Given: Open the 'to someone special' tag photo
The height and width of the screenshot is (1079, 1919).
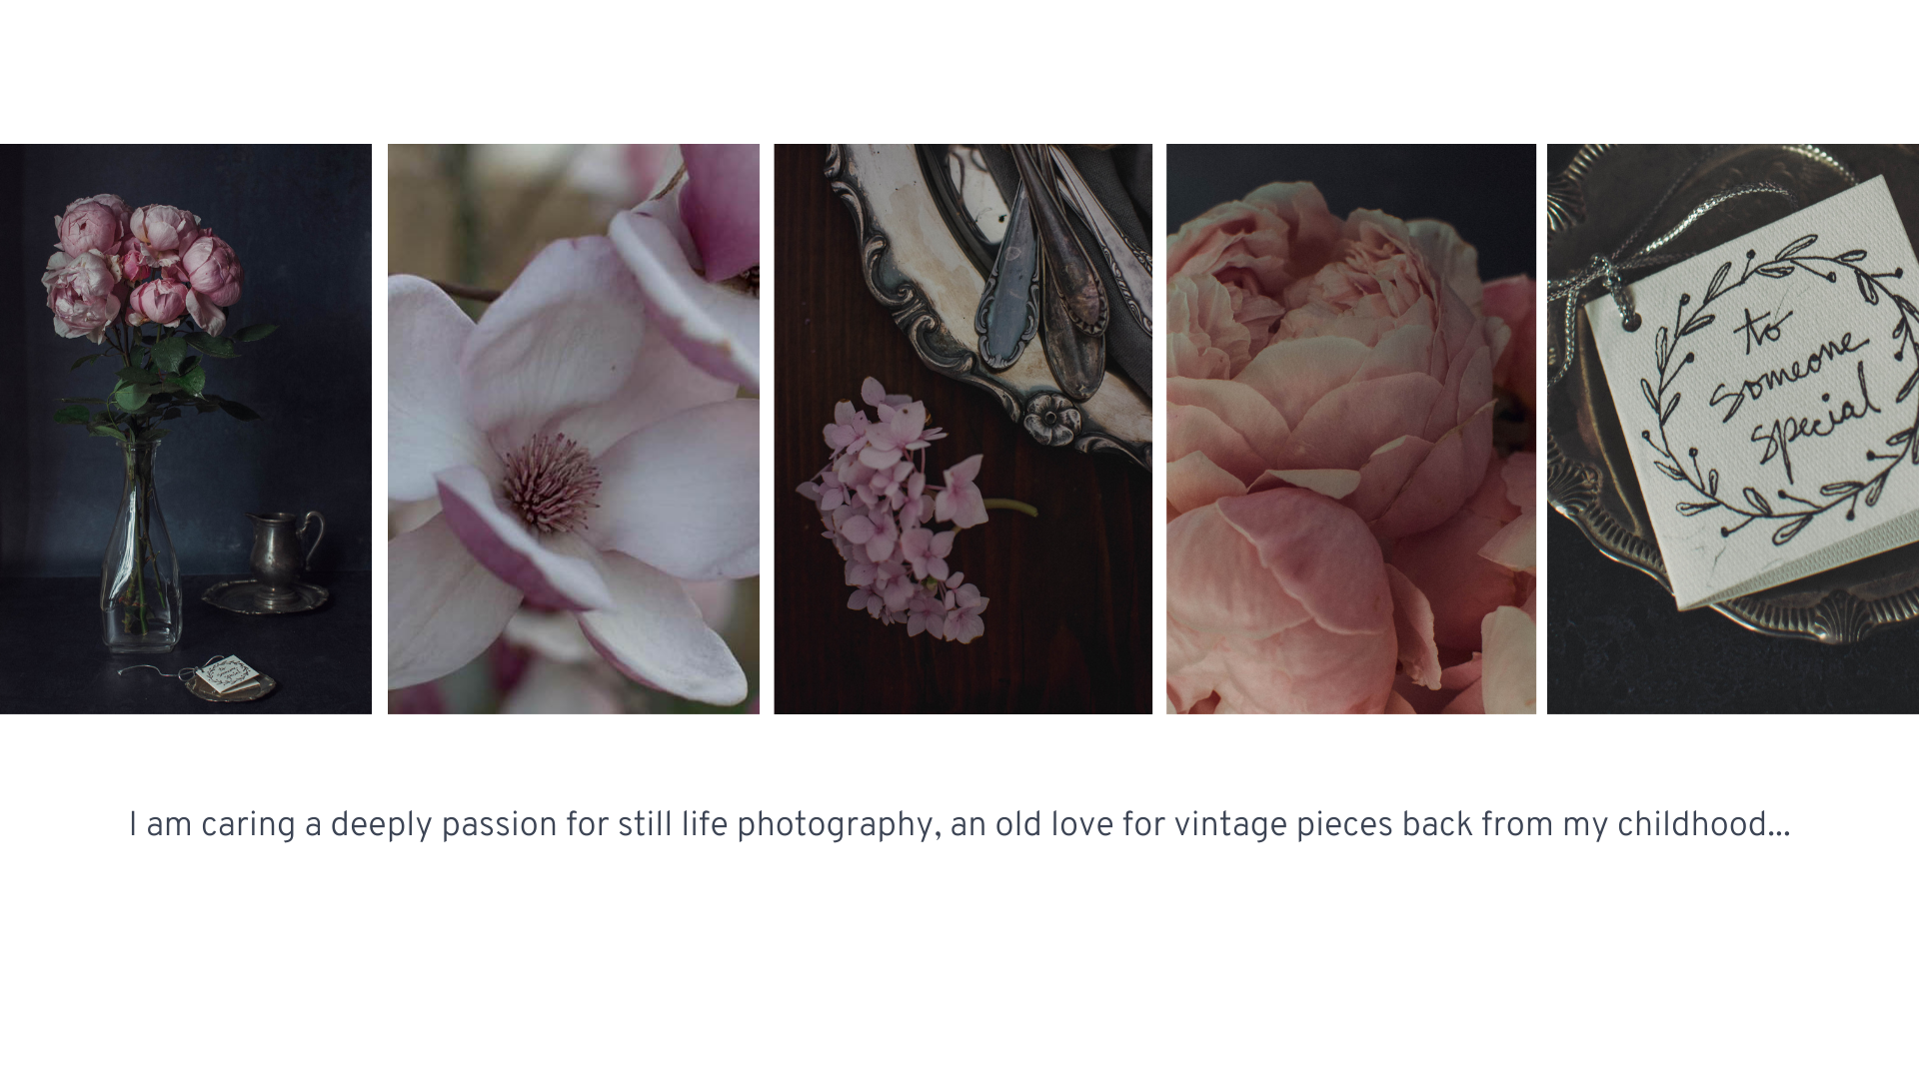Looking at the screenshot, I should point(1733,429).
